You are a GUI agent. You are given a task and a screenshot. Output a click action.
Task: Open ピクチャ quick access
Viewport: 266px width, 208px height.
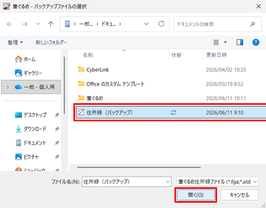point(27,157)
